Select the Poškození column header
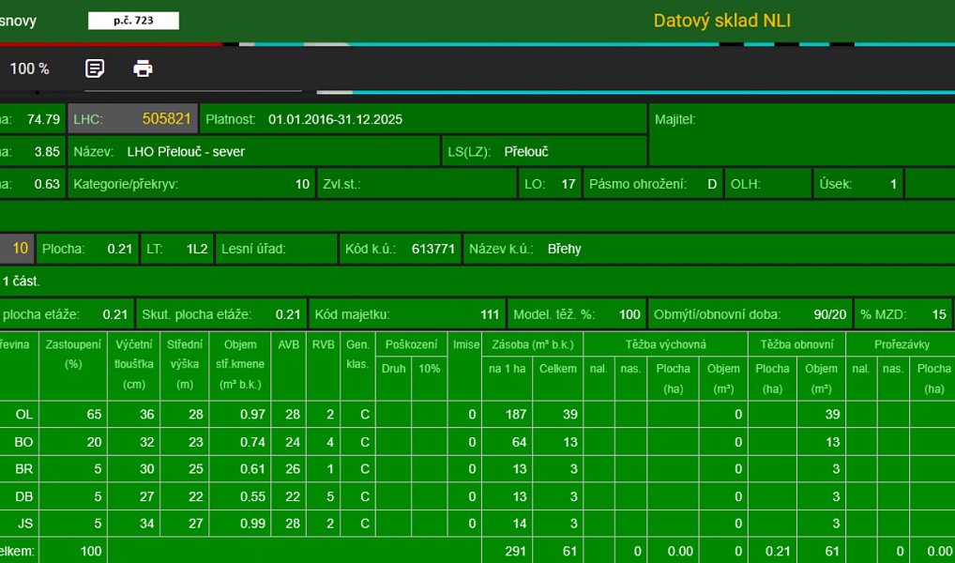The image size is (955, 563). click(x=411, y=344)
